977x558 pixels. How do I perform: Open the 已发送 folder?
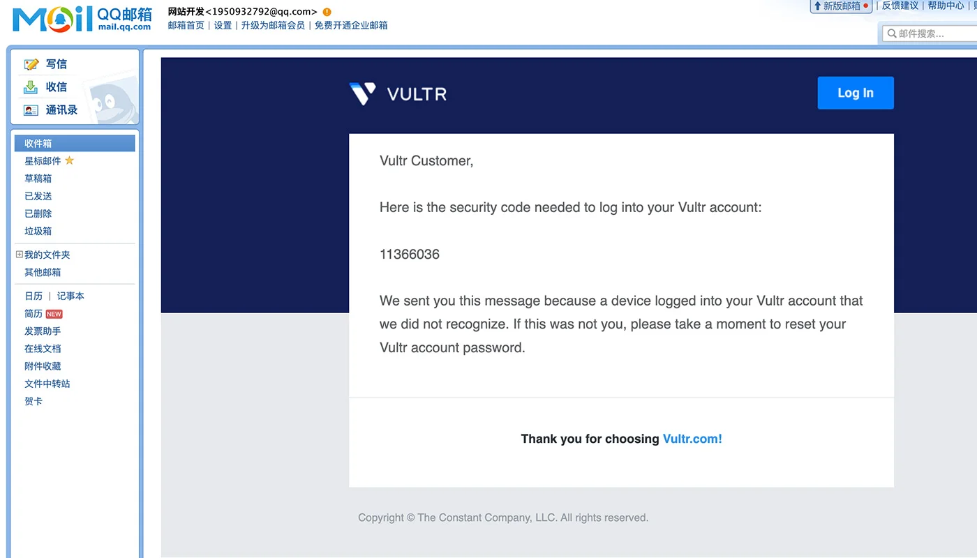point(38,195)
